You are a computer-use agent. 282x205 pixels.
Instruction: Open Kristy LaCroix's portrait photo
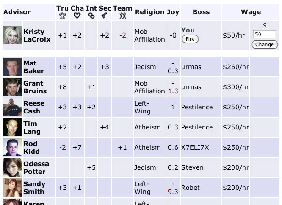[12, 35]
